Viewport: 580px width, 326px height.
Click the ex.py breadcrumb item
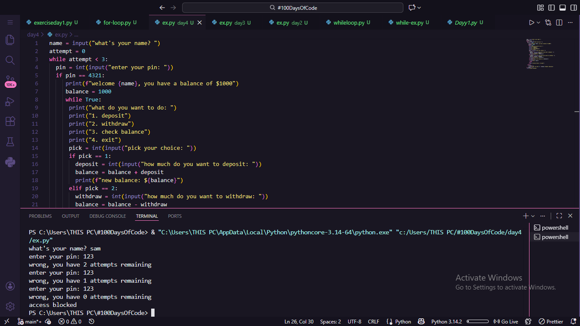click(57, 35)
